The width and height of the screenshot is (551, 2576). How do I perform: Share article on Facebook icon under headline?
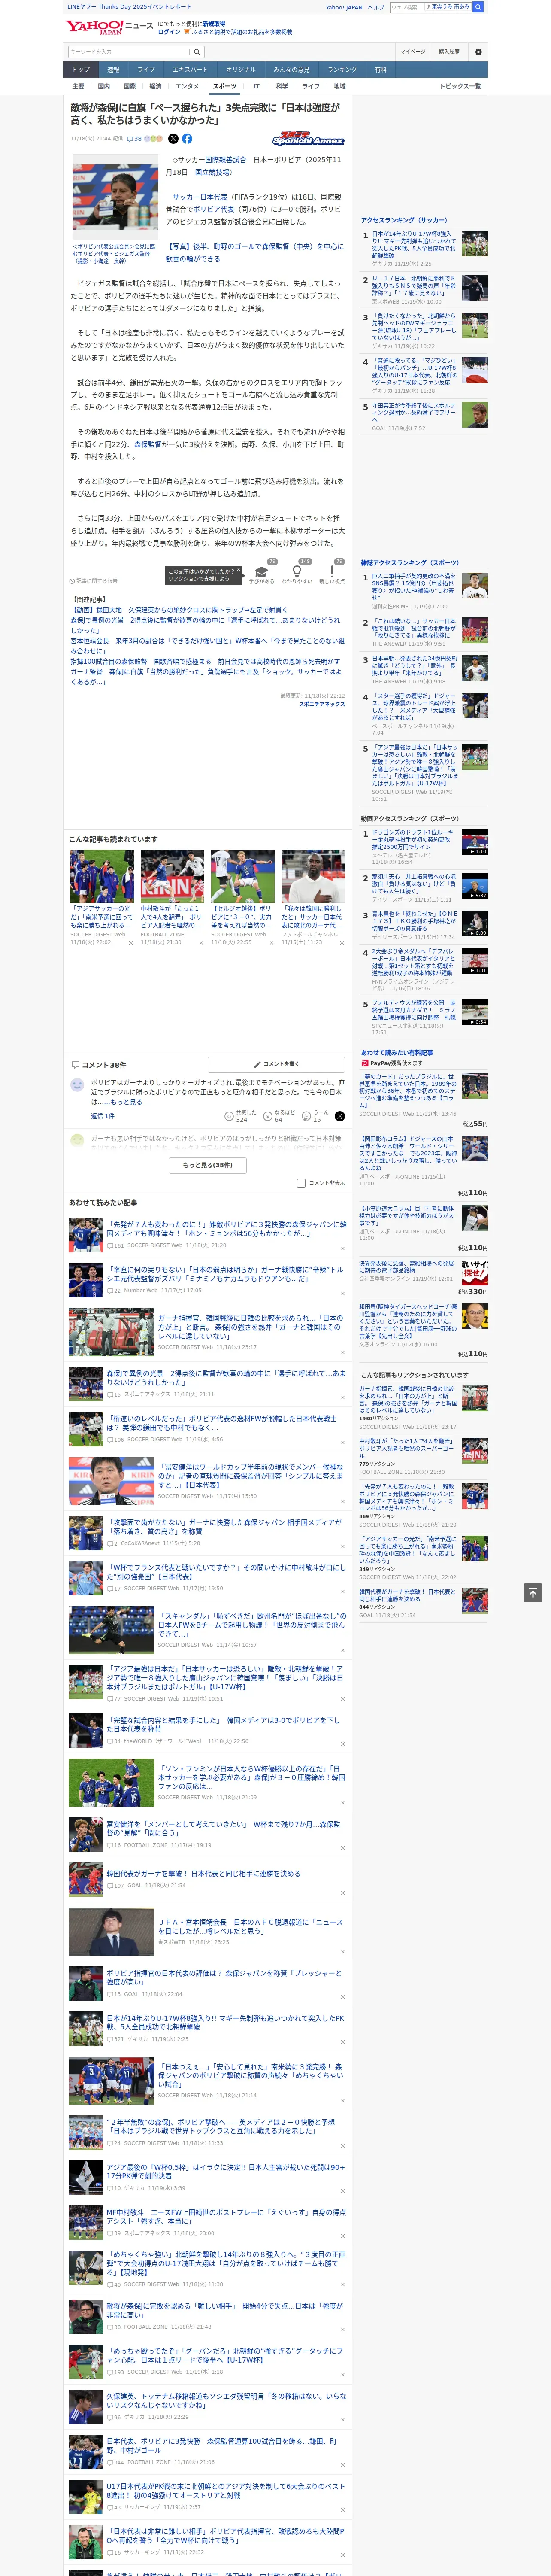coord(187,139)
